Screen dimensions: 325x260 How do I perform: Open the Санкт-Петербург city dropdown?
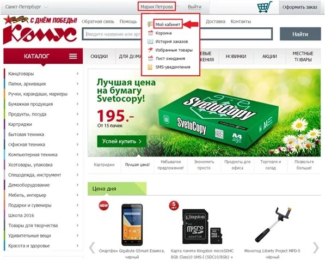(x=26, y=7)
